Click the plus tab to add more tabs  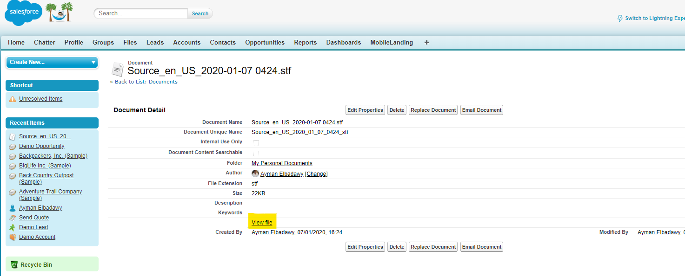426,42
